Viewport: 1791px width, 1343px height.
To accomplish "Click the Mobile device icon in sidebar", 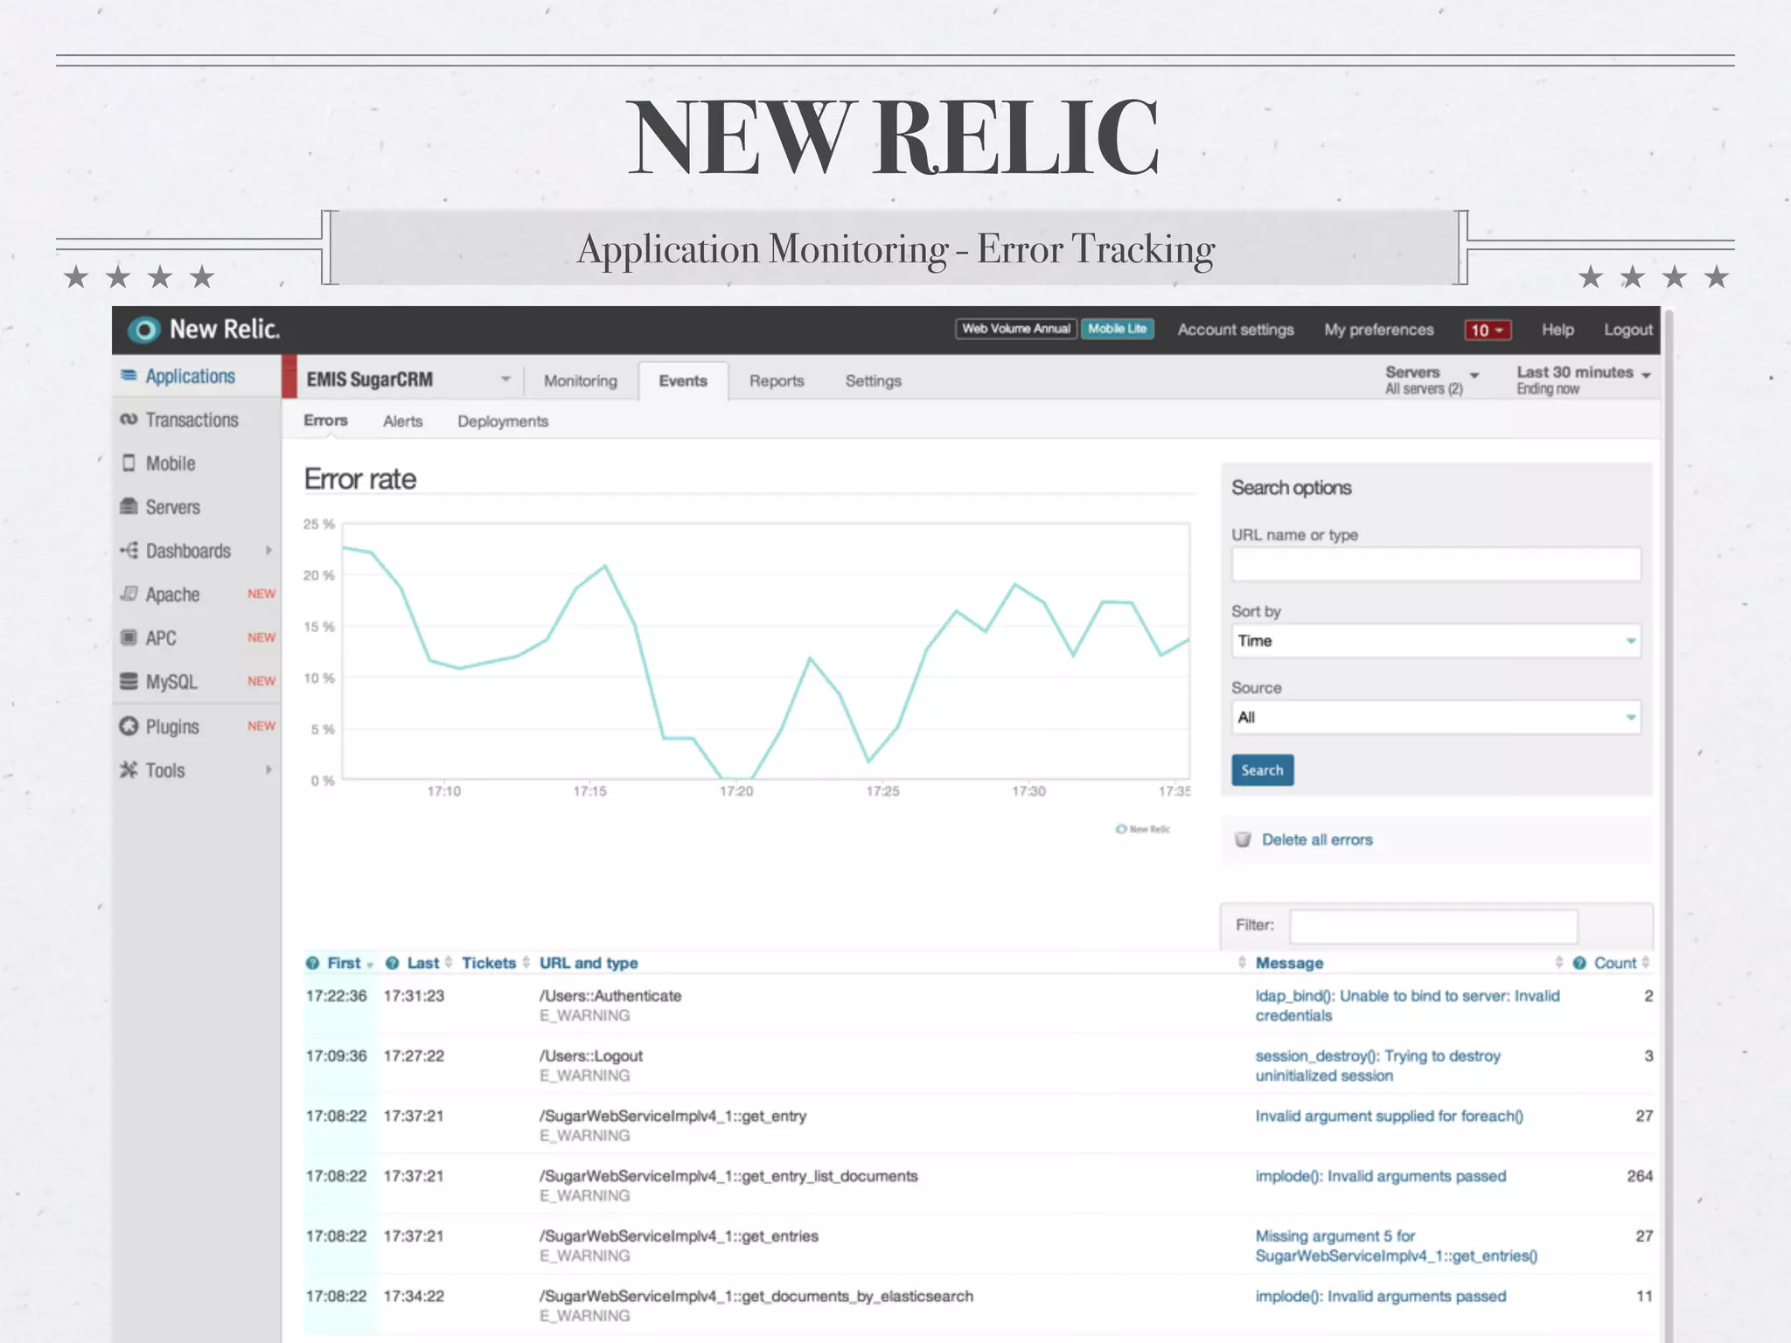I will click(129, 463).
